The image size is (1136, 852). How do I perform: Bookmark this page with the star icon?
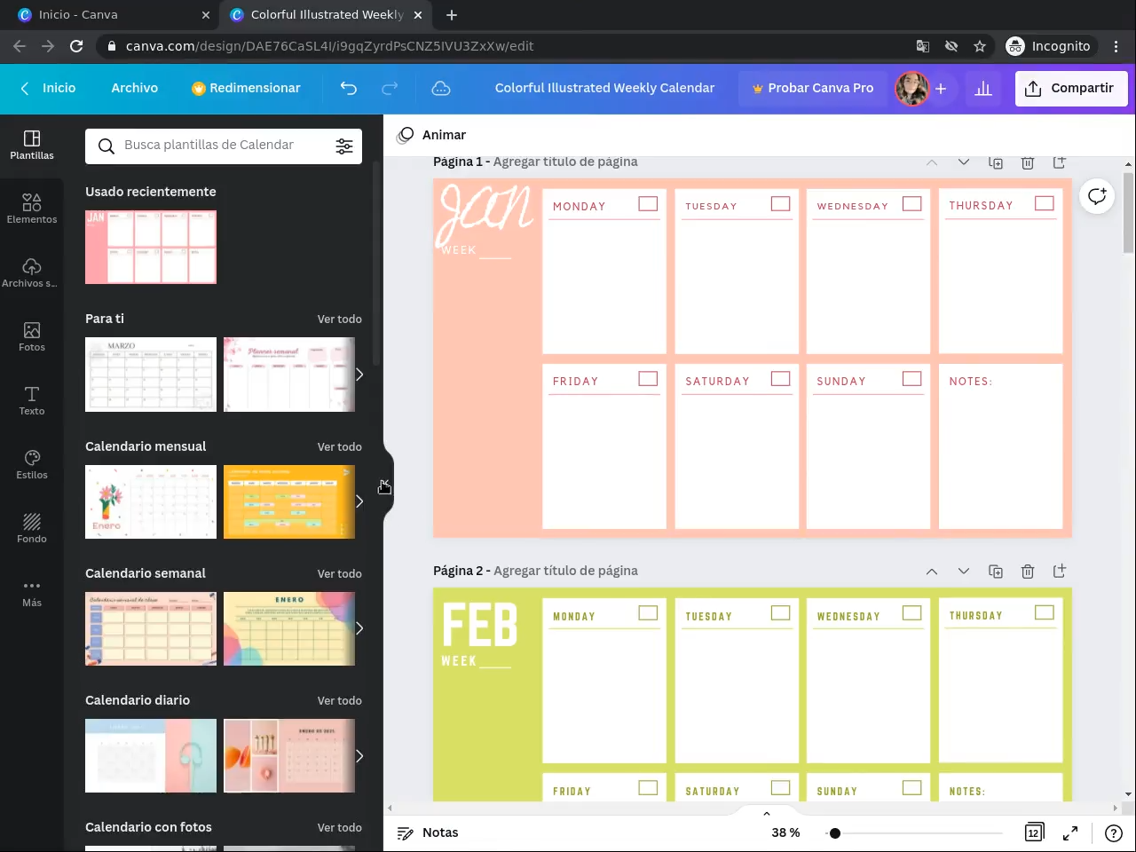[x=980, y=46]
